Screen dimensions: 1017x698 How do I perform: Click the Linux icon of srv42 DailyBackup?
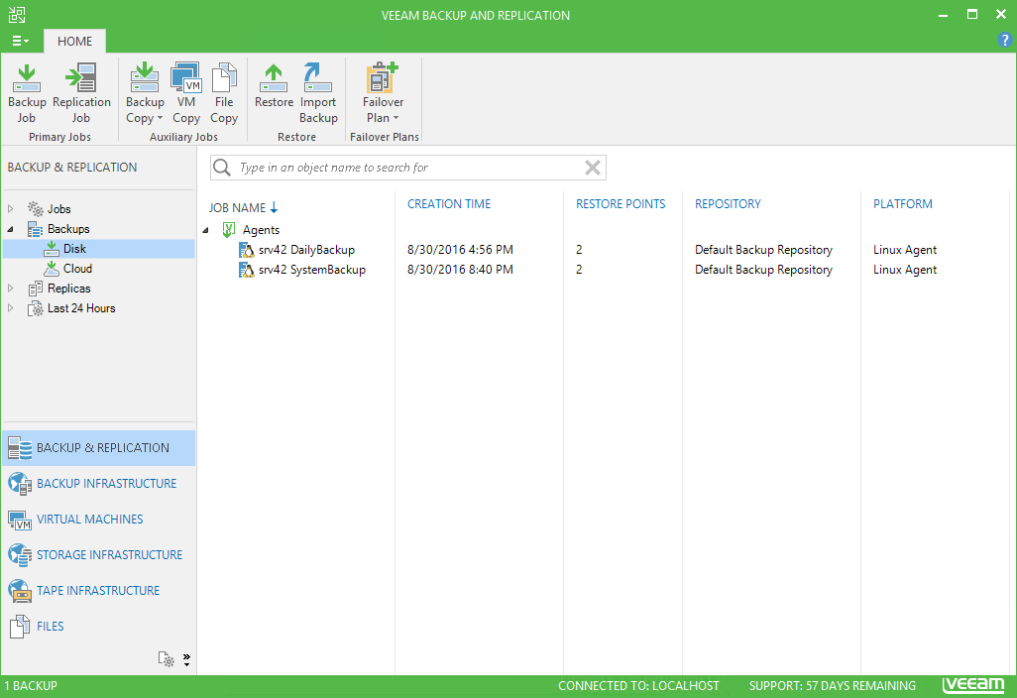(247, 250)
